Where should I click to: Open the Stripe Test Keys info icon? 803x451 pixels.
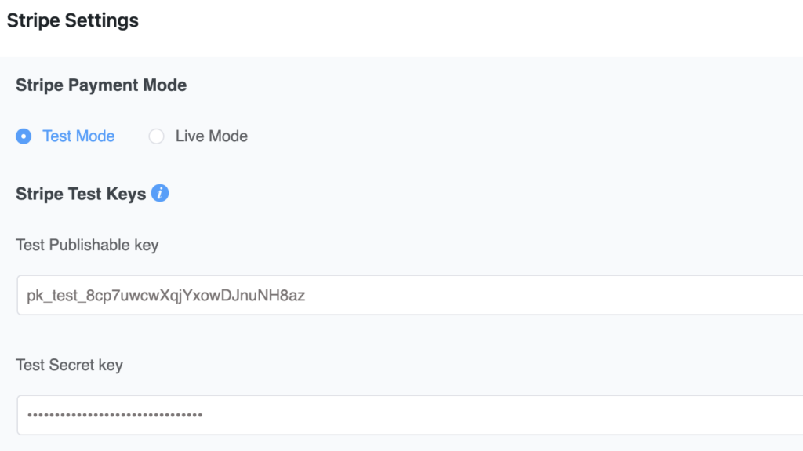pyautogui.click(x=160, y=193)
